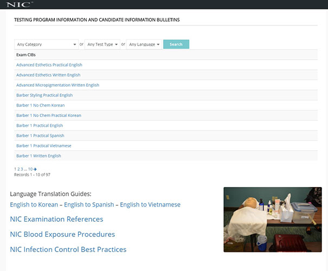Viewport: 328px width, 271px height.
Task: Open Barber Styling Practical English bulletin
Action: [44, 95]
